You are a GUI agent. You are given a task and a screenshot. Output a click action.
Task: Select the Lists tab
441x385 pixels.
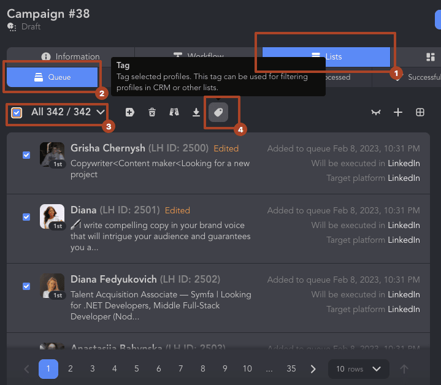[326, 57]
